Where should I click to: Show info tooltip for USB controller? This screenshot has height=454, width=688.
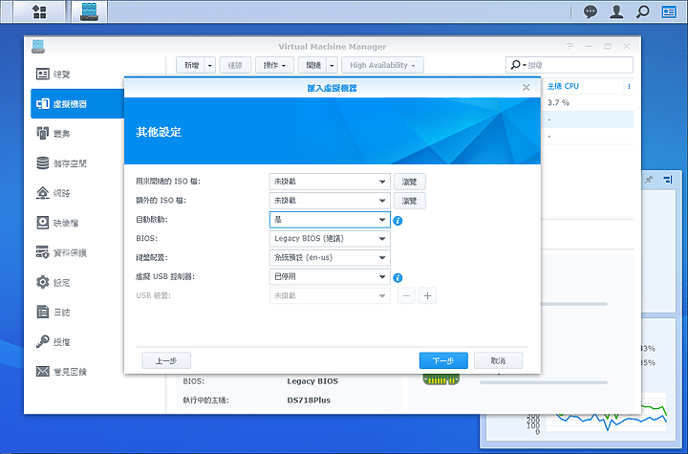(x=398, y=277)
